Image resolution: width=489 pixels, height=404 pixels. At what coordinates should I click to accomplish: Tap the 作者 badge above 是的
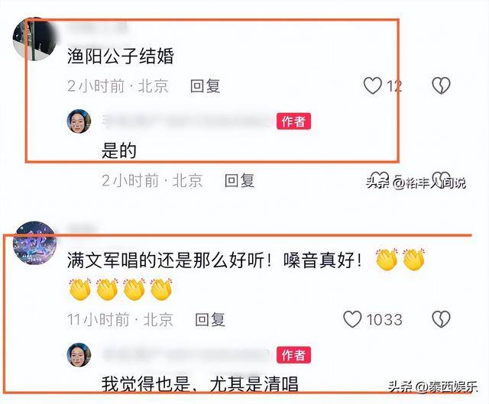pyautogui.click(x=293, y=121)
